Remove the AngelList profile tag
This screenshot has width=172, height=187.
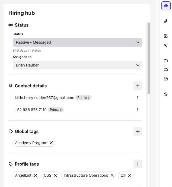tap(35, 175)
